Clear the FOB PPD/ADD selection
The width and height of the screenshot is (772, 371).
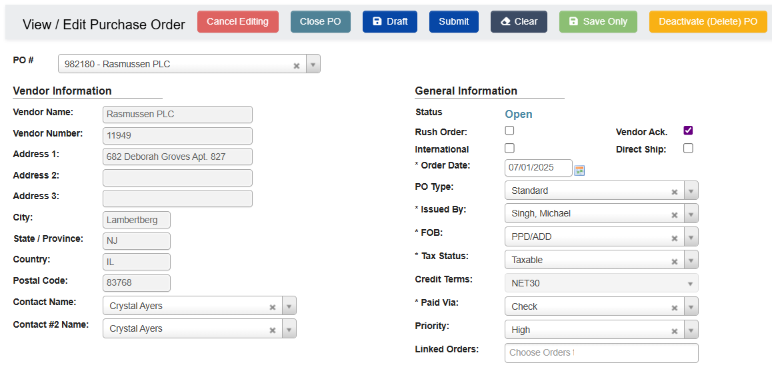tap(675, 238)
